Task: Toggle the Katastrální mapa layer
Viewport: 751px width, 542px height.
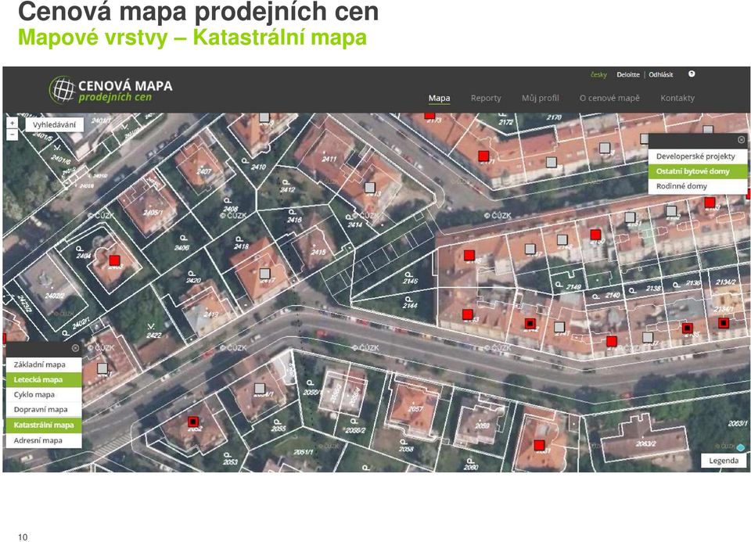Action: pyautogui.click(x=44, y=425)
